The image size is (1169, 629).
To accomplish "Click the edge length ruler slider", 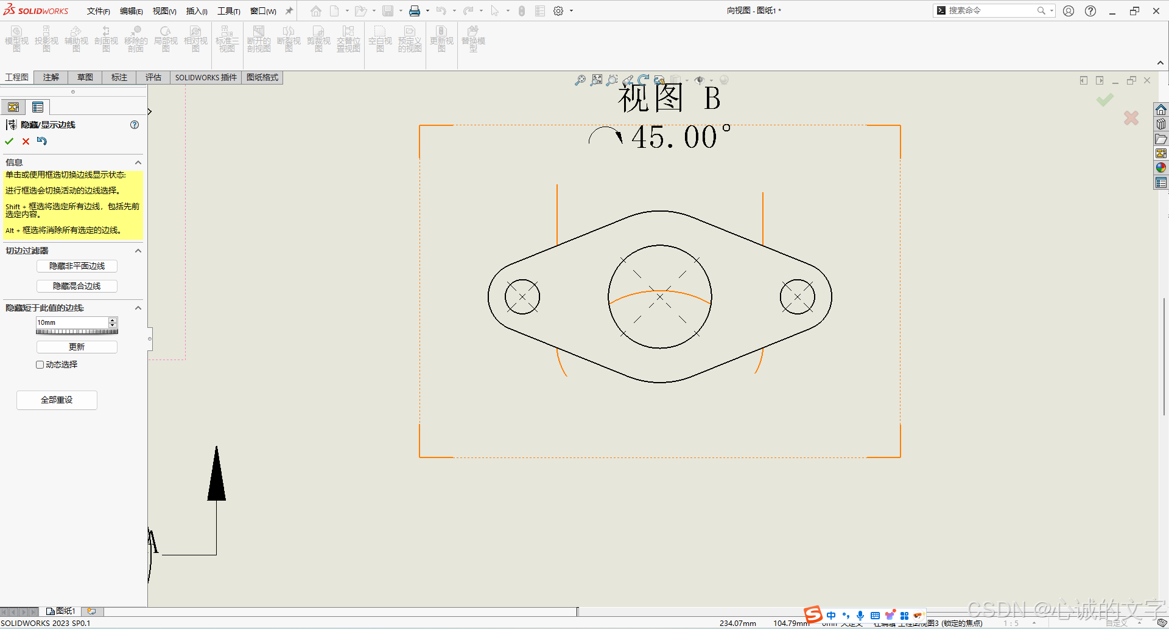I will [77, 332].
